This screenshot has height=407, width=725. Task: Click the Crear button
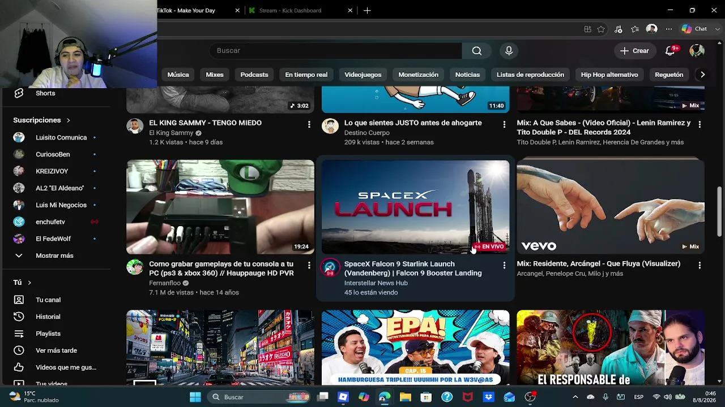pyautogui.click(x=634, y=51)
